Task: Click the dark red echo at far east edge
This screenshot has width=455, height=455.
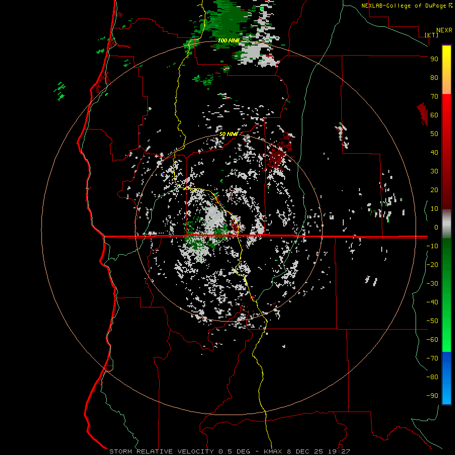Action: (x=423, y=114)
